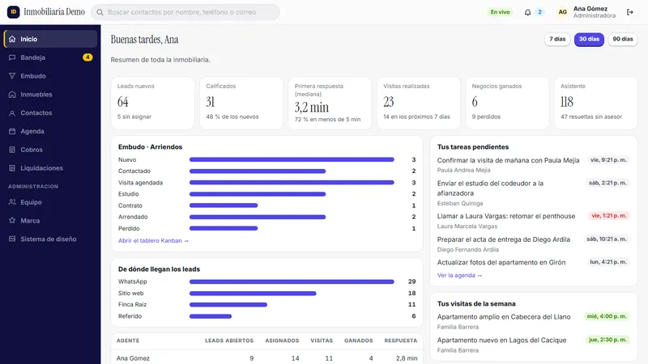Click the Visita agendada funnel row

267,183
